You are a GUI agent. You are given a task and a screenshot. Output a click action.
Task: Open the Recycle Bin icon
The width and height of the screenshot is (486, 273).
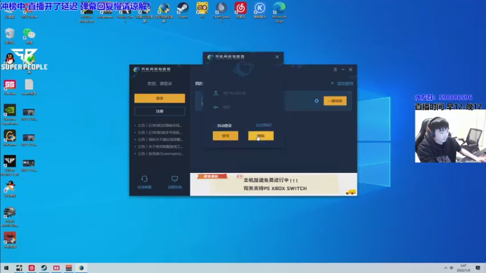point(10,36)
